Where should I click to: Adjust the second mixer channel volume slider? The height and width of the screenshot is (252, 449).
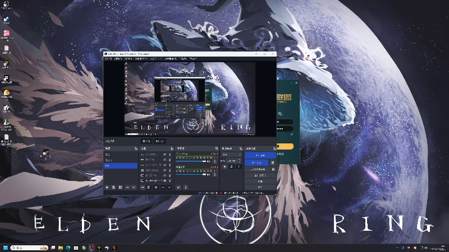click(x=191, y=174)
